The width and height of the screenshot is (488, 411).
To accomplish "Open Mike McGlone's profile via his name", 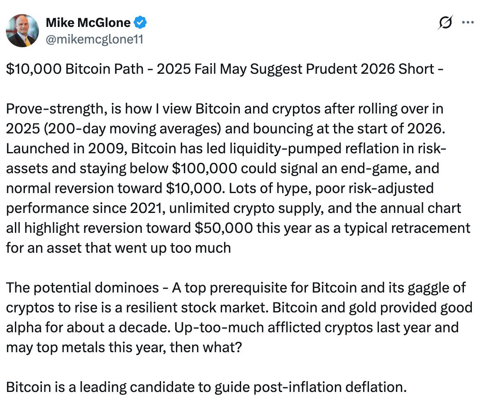I will pyautogui.click(x=88, y=22).
